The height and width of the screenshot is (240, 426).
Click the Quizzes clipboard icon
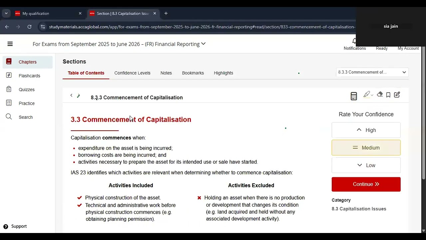(9, 89)
